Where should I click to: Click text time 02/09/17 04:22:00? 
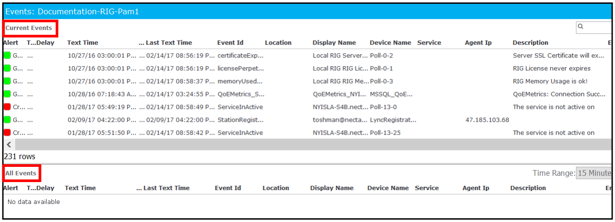(102, 120)
